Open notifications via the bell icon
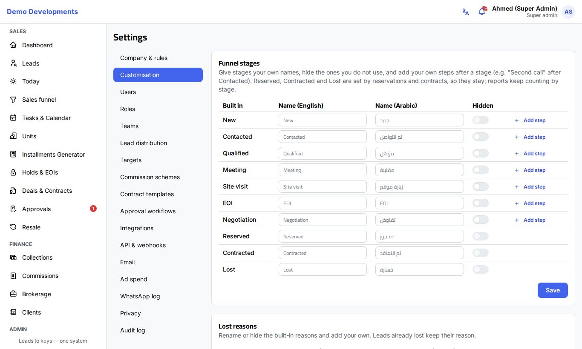This screenshot has width=582, height=349. point(482,11)
